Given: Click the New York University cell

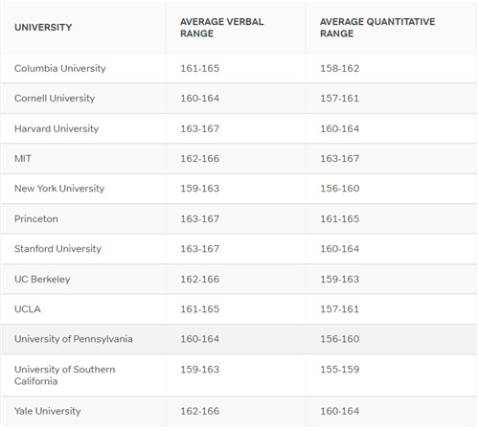Looking at the screenshot, I should click(x=59, y=189).
